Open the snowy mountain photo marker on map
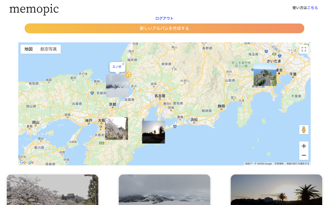 117,86
